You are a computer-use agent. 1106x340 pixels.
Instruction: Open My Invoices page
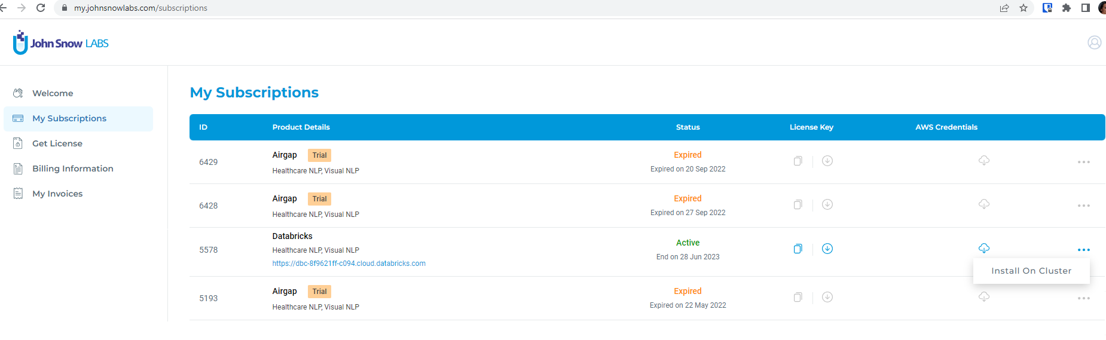57,194
